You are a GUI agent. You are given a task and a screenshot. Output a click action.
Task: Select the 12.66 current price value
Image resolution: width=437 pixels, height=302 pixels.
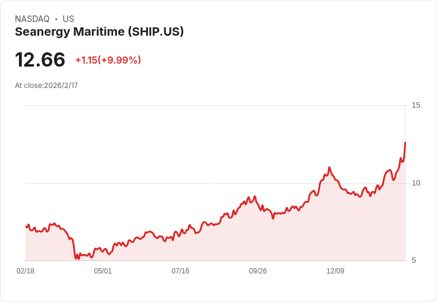click(40, 59)
